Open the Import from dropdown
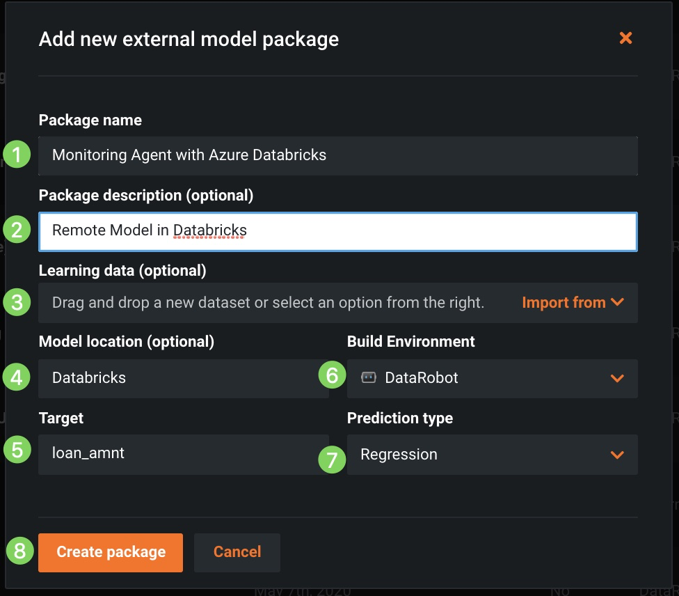The height and width of the screenshot is (596, 679). (572, 302)
